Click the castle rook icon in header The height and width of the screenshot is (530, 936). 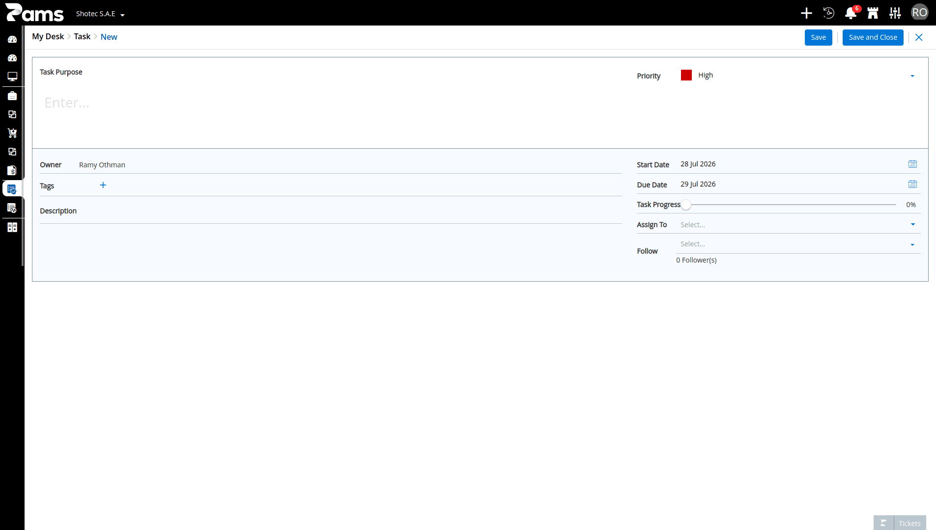[873, 13]
